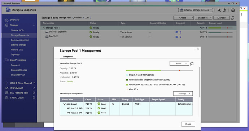Image resolution: width=249 pixels, height=131 pixels.
Task: Collapse the Storage Pool 1 row arrow
Action: pyautogui.click(x=44, y=28)
